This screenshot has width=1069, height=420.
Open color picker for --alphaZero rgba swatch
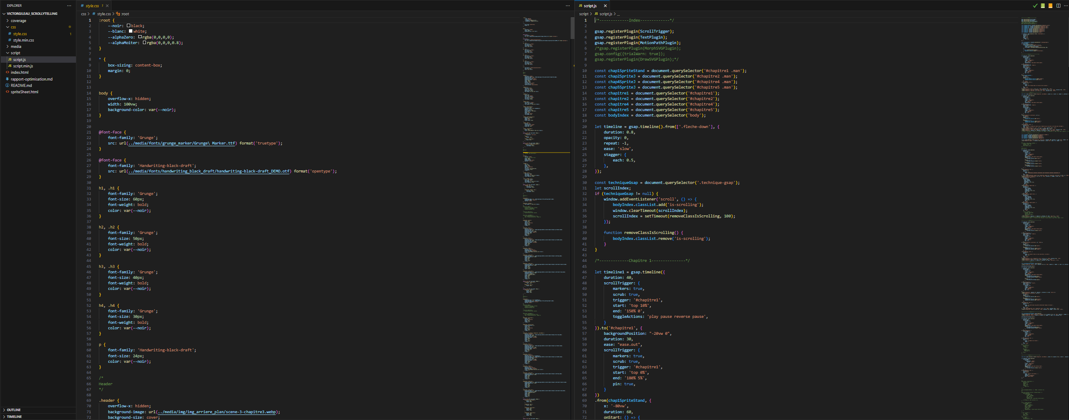[x=140, y=37]
